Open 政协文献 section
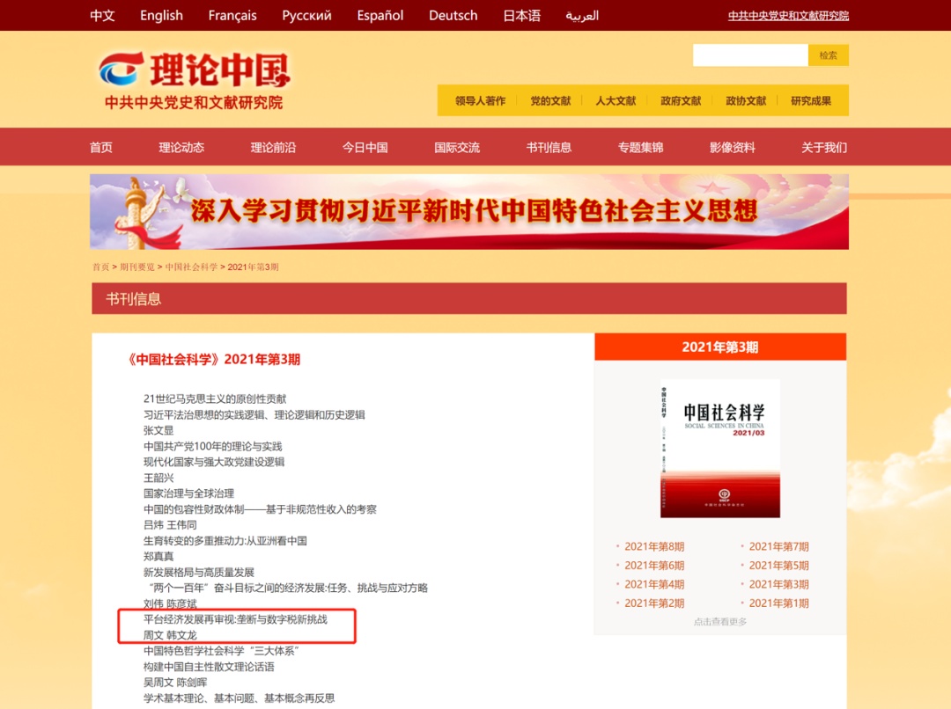 (x=746, y=100)
